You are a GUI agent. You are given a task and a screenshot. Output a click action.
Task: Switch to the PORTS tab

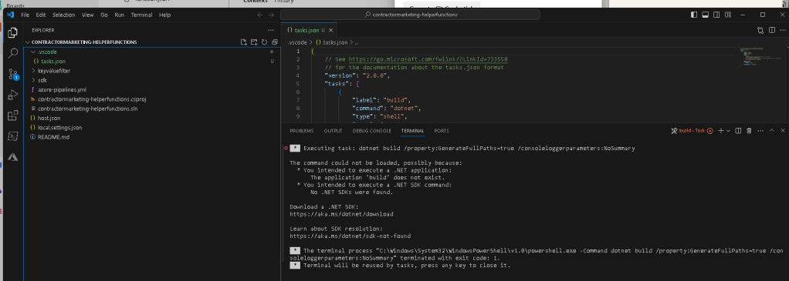[x=442, y=131]
